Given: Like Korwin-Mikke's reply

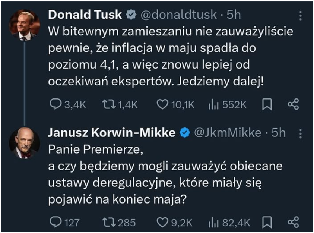Looking at the screenshot, I should (x=162, y=223).
